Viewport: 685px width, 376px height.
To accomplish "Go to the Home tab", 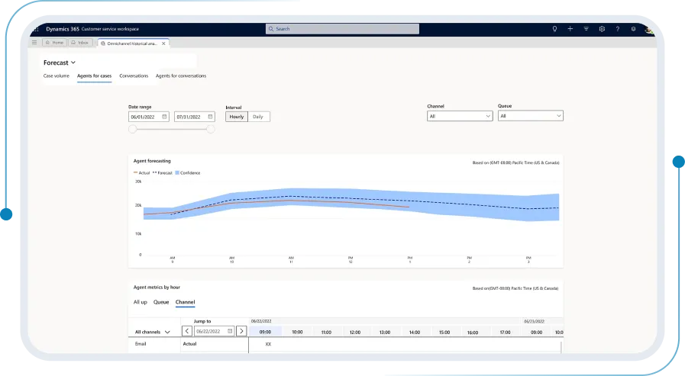I will pyautogui.click(x=55, y=43).
